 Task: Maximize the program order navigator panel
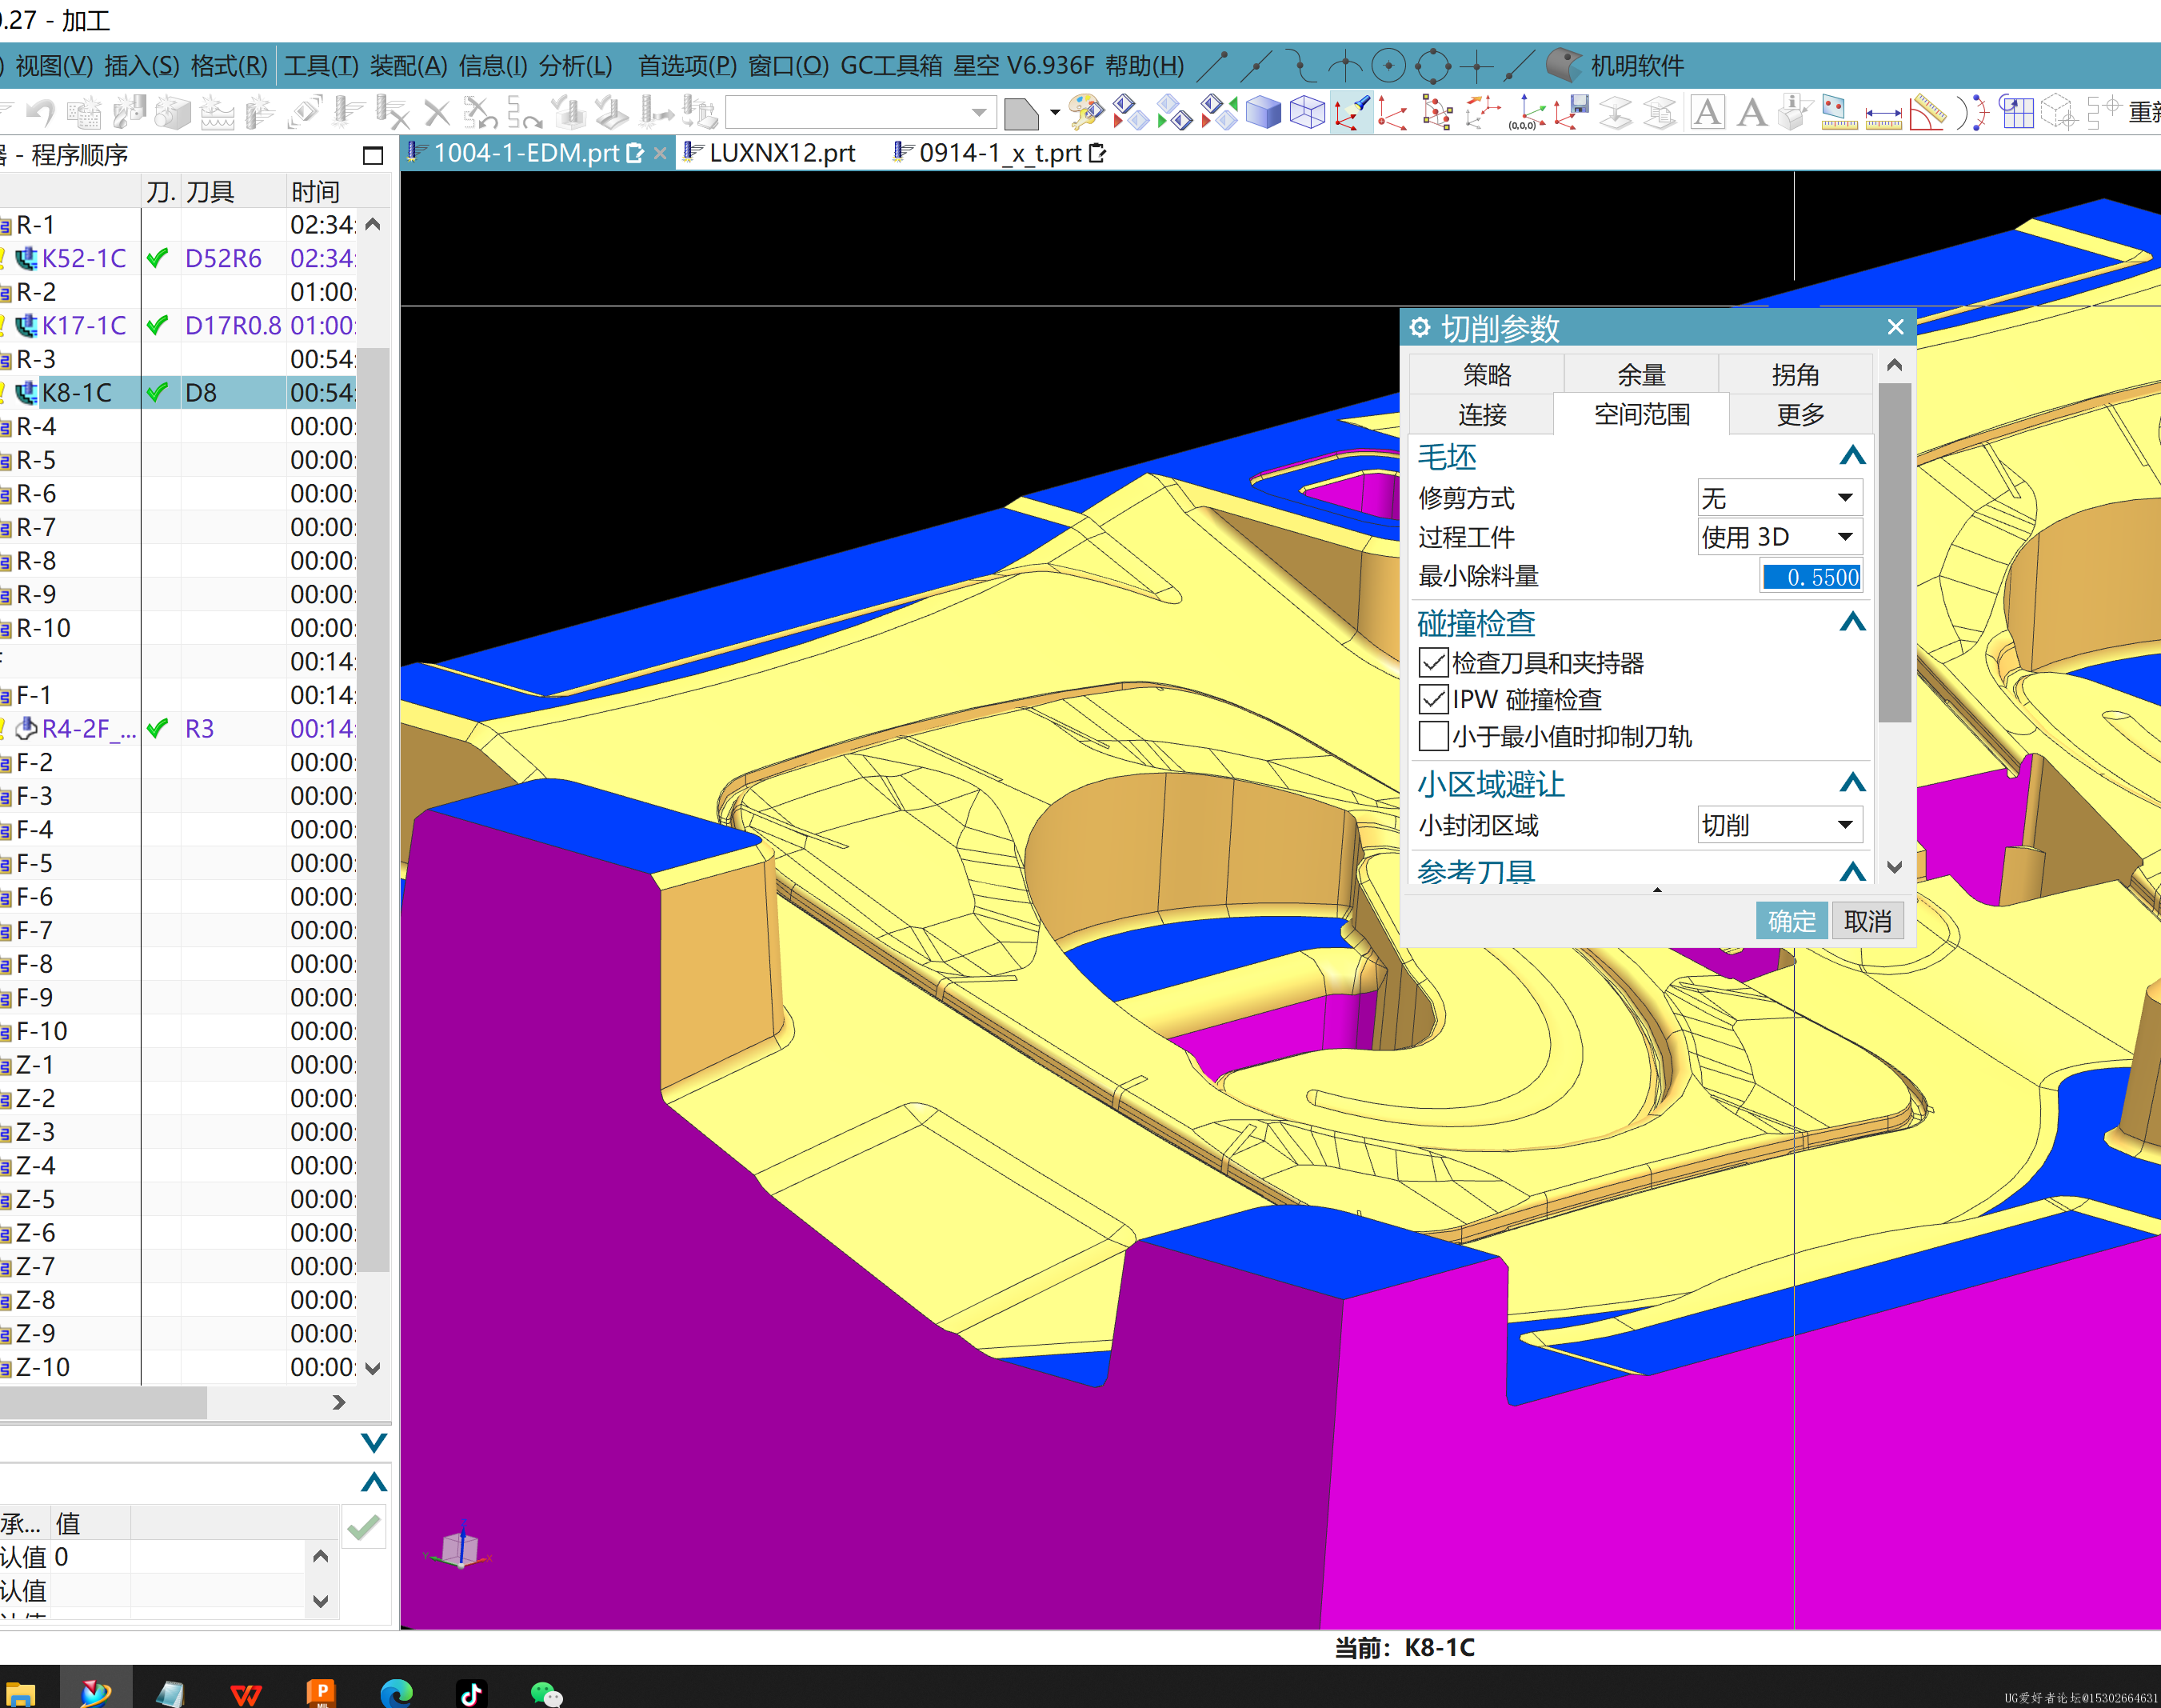[373, 155]
